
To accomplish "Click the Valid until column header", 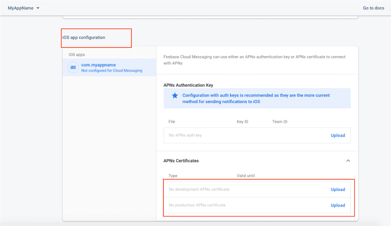I will (246, 176).
